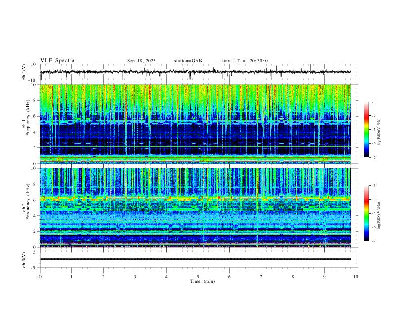Click time axis tick label "5"
This screenshot has height=310, width=401.
pyautogui.click(x=198, y=277)
